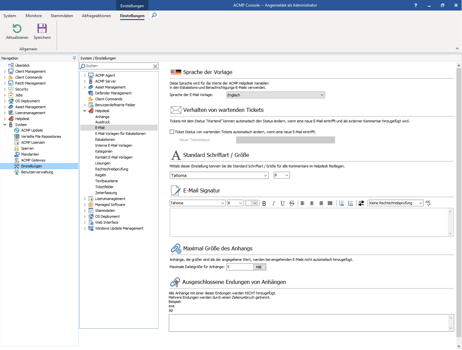Select the Aktualisieren refresh icon
The height and width of the screenshot is (350, 462).
[16, 29]
